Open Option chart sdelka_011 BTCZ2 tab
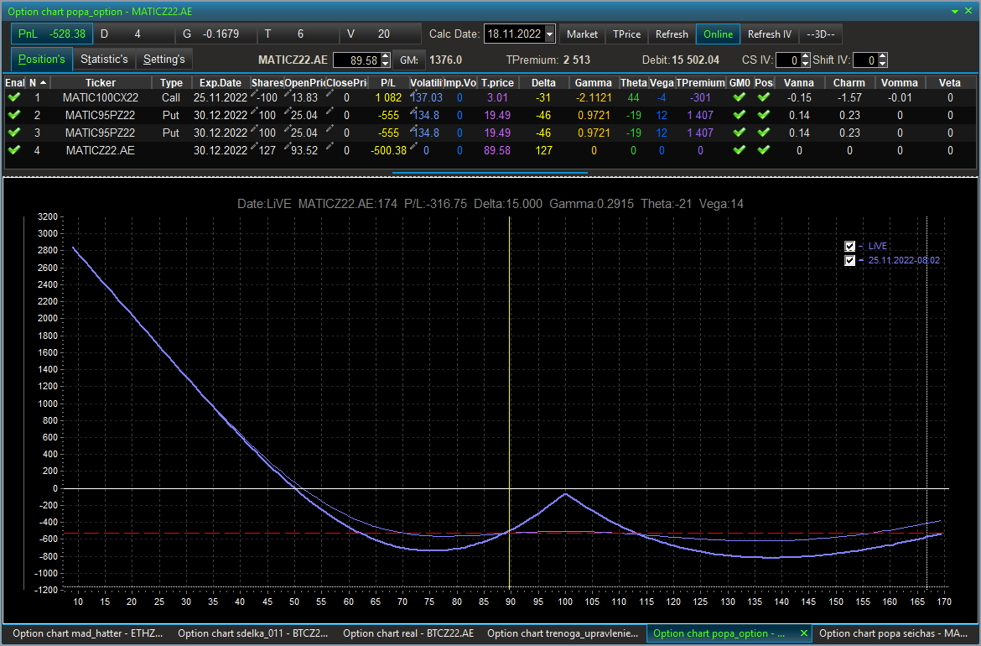The width and height of the screenshot is (981, 646). click(x=252, y=633)
